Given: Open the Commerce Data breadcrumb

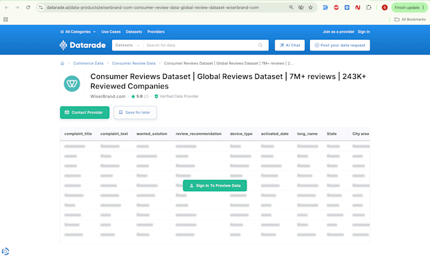Looking at the screenshot, I should click(x=89, y=63).
